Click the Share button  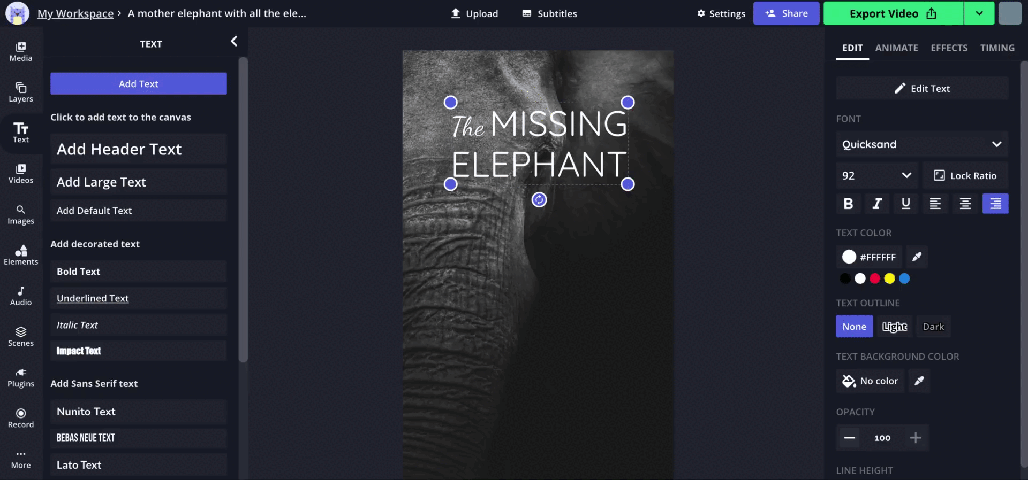786,13
